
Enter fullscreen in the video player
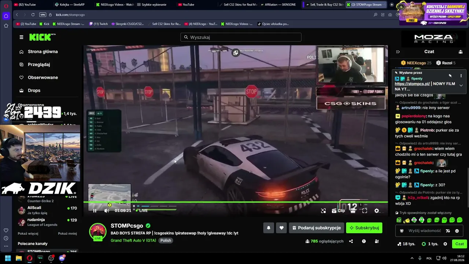click(x=365, y=211)
